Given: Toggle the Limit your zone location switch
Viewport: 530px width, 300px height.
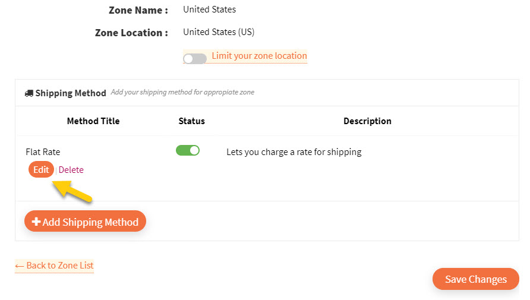Looking at the screenshot, I should tap(195, 59).
